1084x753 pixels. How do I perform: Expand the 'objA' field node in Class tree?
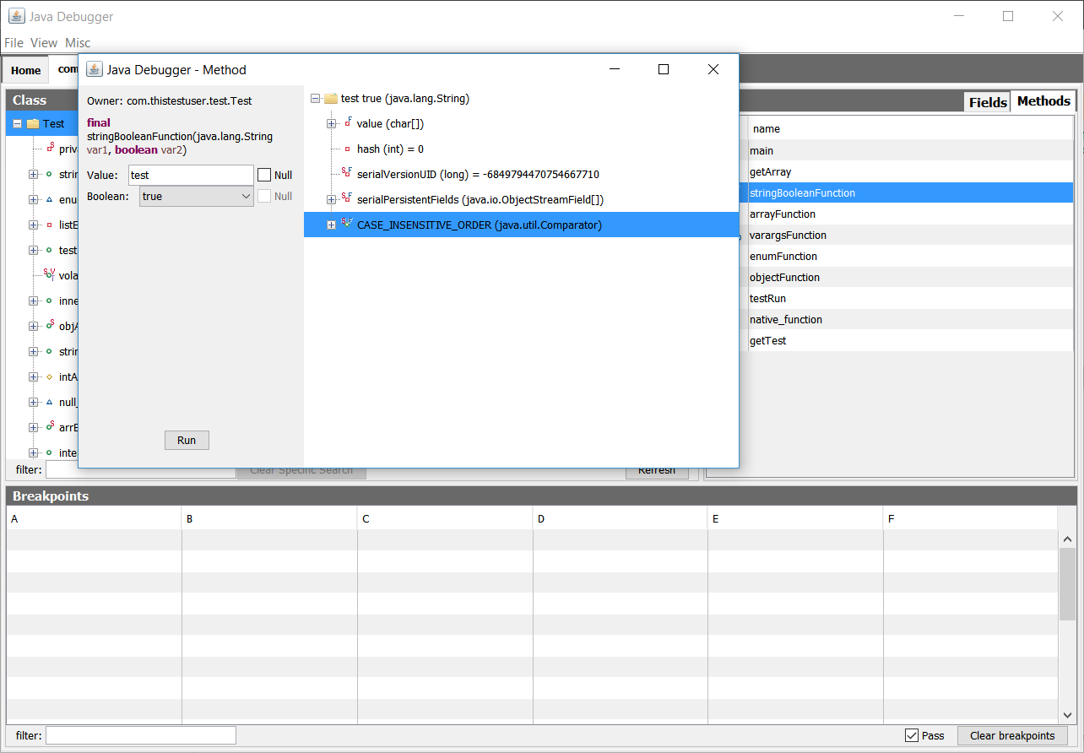[x=33, y=327]
